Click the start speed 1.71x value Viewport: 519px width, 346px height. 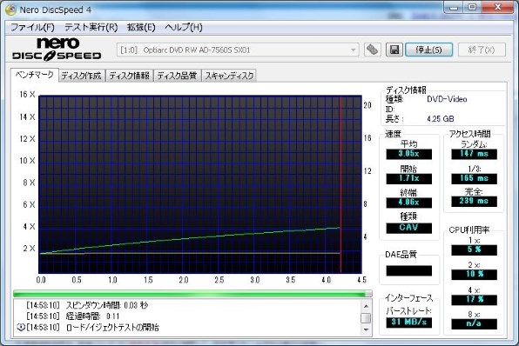click(x=408, y=178)
